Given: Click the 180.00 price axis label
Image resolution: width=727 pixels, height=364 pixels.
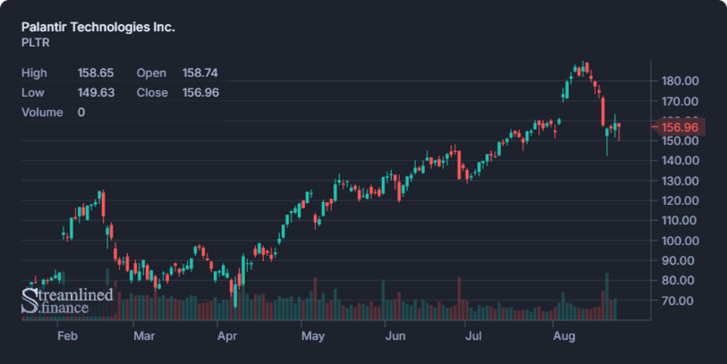Looking at the screenshot, I should coord(680,81).
